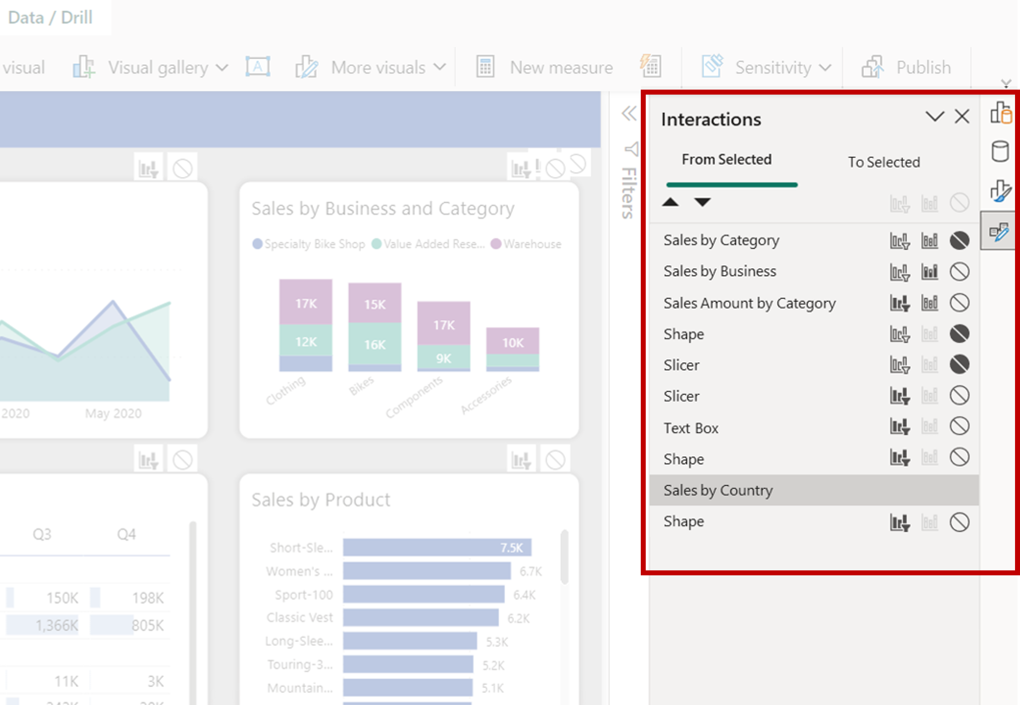Image resolution: width=1020 pixels, height=705 pixels.
Task: Open the Interactions pane icon in right rail
Action: pos(999,231)
